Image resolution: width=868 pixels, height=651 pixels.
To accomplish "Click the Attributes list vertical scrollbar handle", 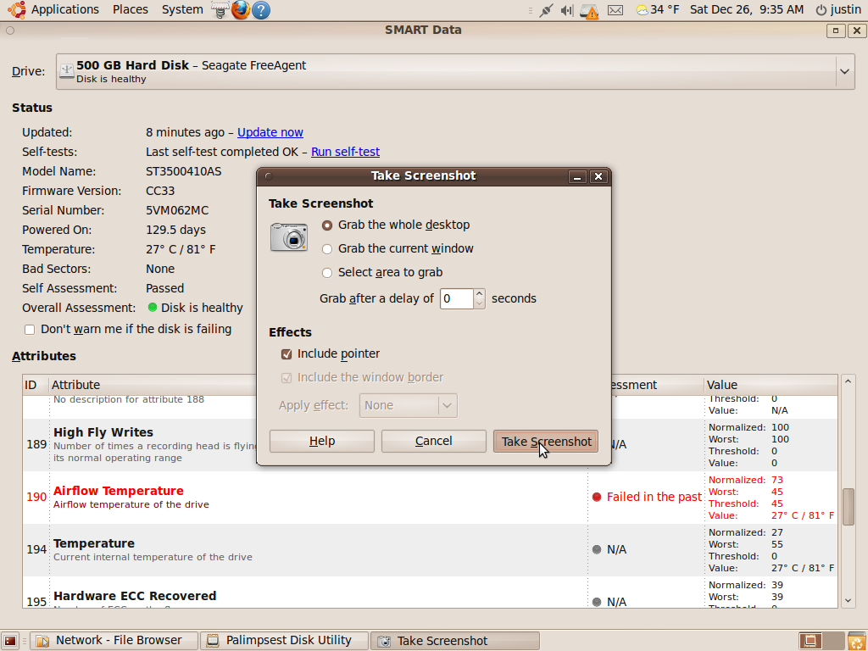I will click(848, 507).
